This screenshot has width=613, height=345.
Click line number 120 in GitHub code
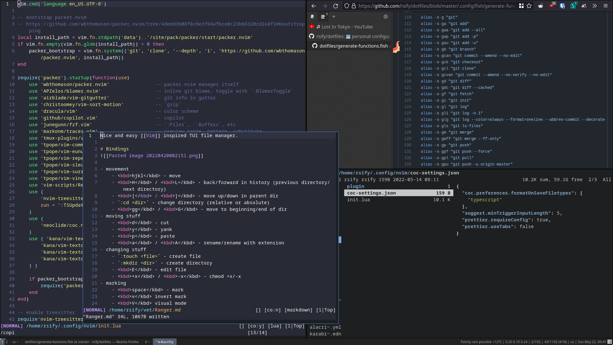[x=408, y=81]
